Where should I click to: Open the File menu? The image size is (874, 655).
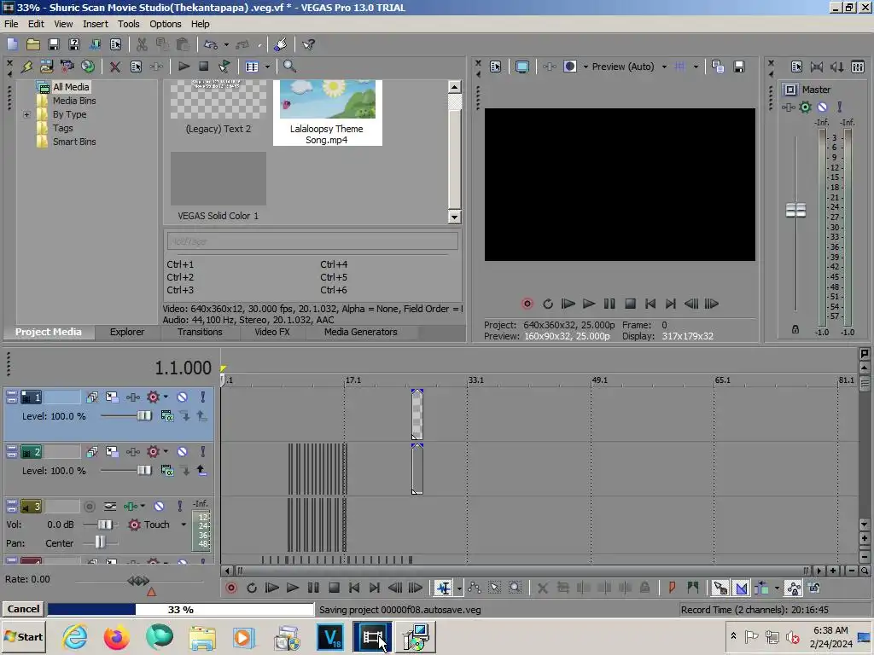coord(11,24)
